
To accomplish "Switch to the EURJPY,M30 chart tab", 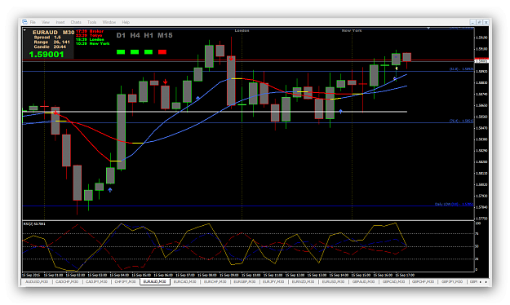I will 273,281.
